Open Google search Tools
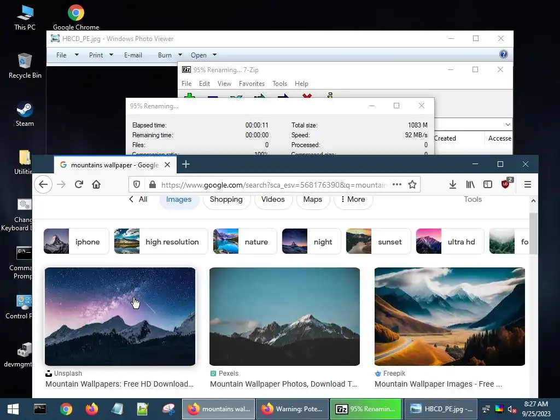Viewport: 560px width, 420px height. tap(472, 199)
